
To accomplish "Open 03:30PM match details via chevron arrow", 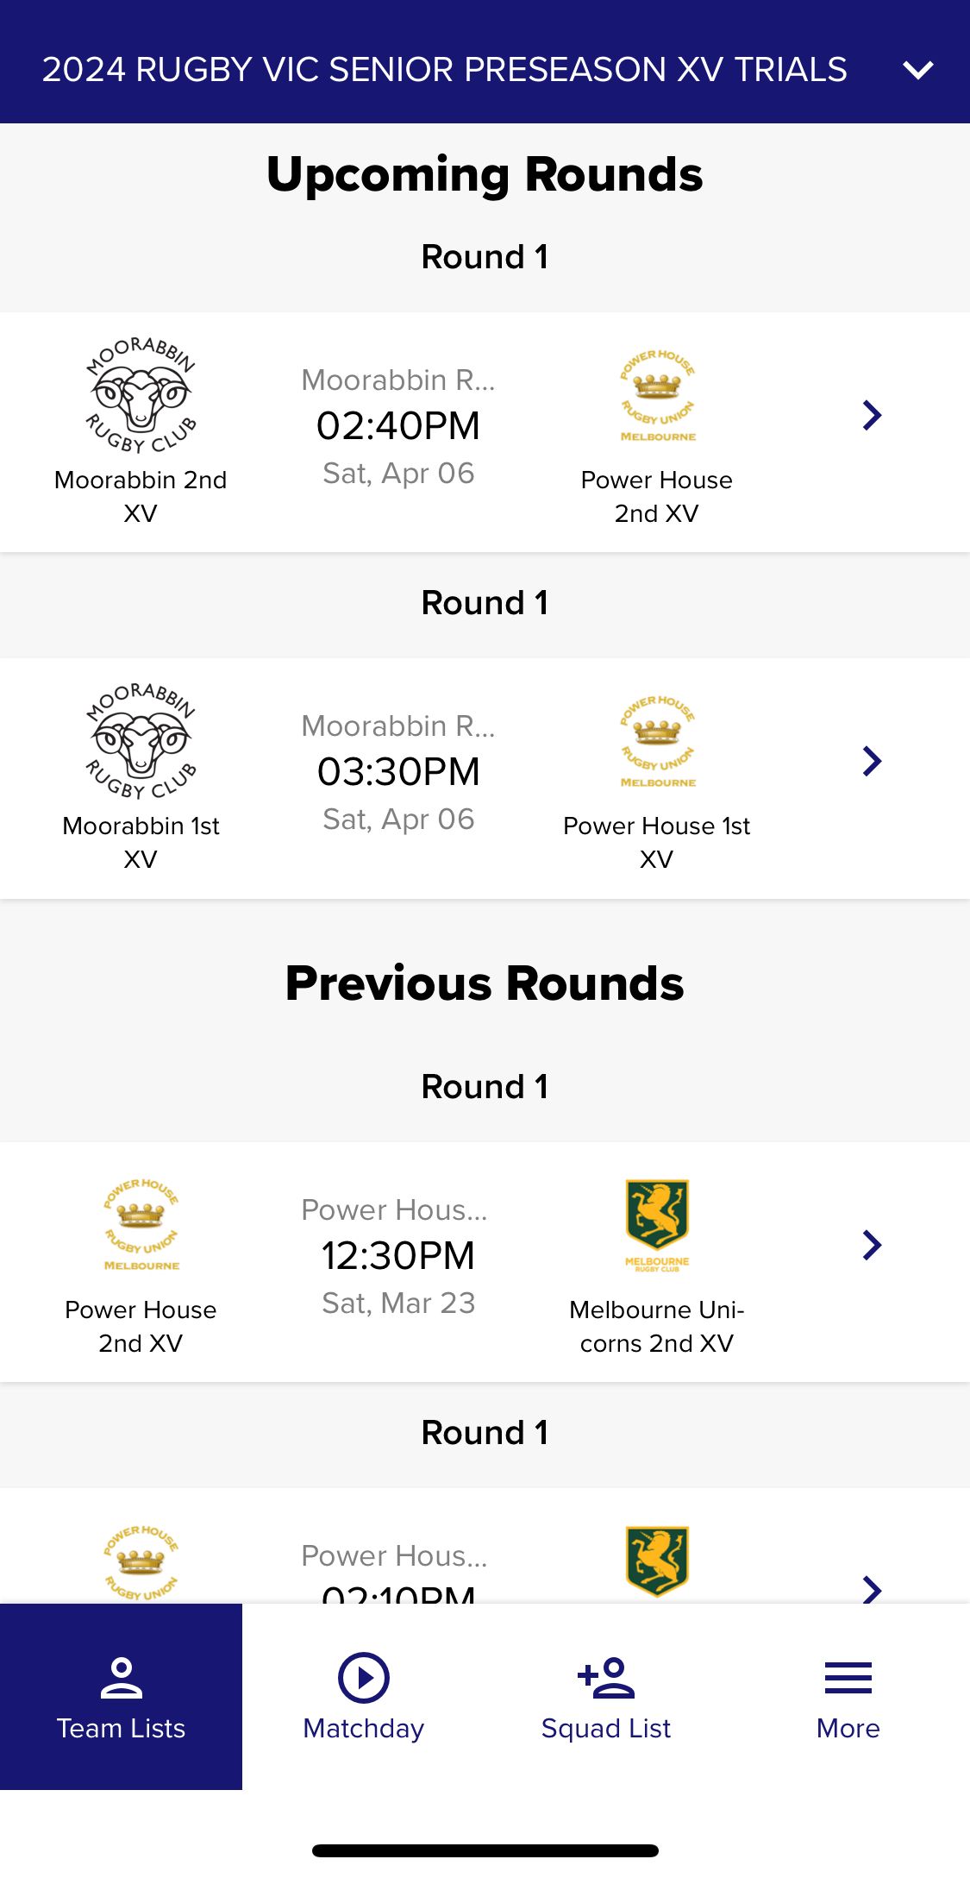I will point(872,762).
